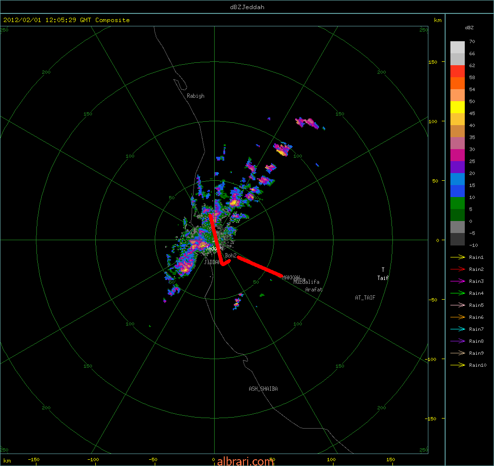
Task: Select the red 58-62 dBZ color swatch
Action: point(458,71)
